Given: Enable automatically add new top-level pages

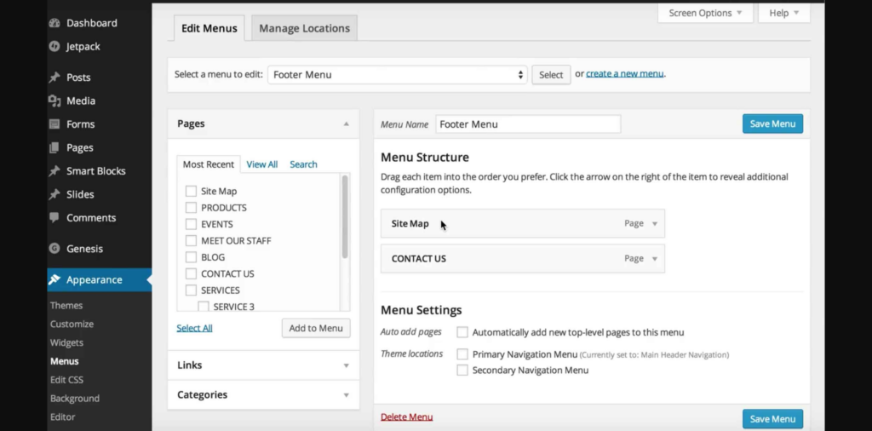Looking at the screenshot, I should point(462,332).
